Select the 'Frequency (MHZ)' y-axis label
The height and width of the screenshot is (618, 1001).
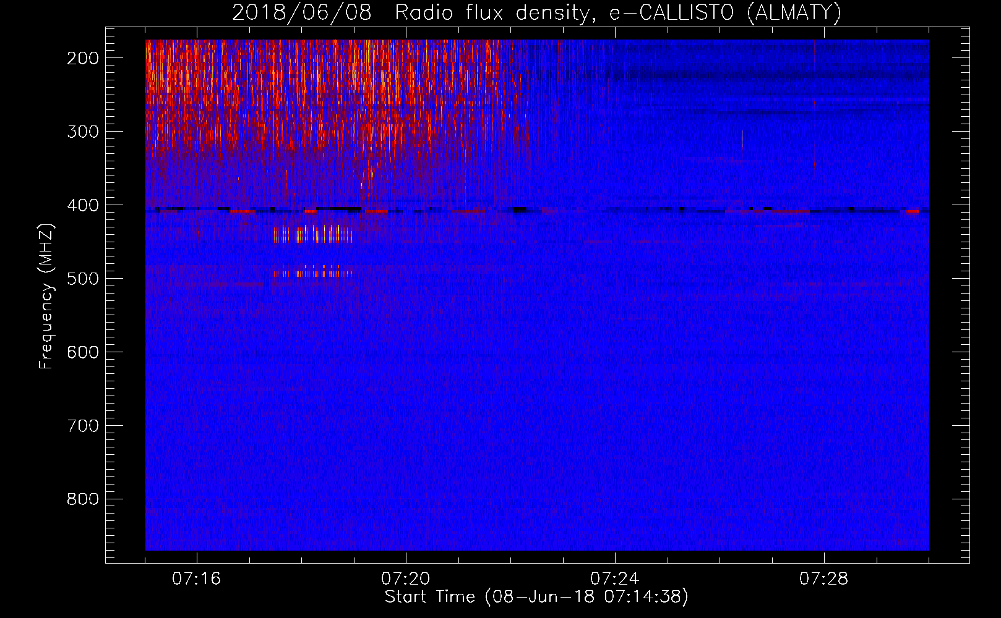(46, 296)
